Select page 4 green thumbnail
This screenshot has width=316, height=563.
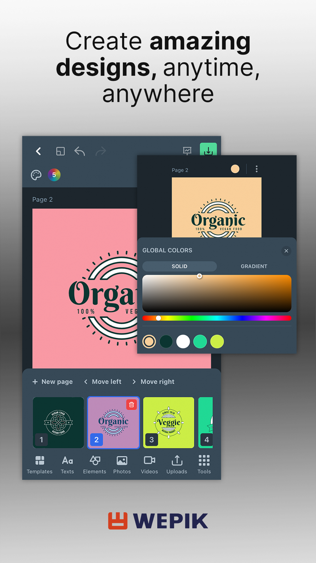[206, 422]
